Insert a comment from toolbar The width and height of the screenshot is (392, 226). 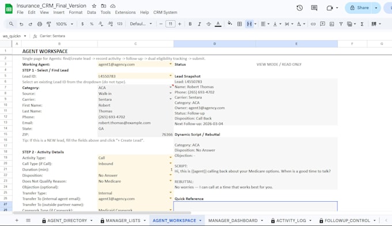(322, 24)
